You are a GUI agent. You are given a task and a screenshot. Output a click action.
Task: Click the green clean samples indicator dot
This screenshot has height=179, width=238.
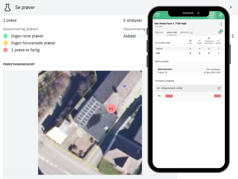click(x=5, y=36)
